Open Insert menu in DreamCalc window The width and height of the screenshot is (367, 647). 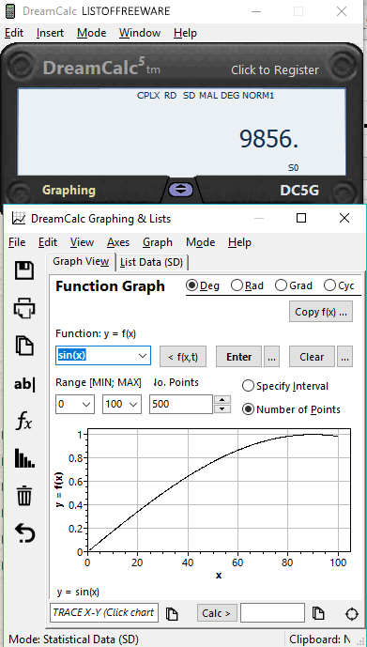[x=50, y=33]
